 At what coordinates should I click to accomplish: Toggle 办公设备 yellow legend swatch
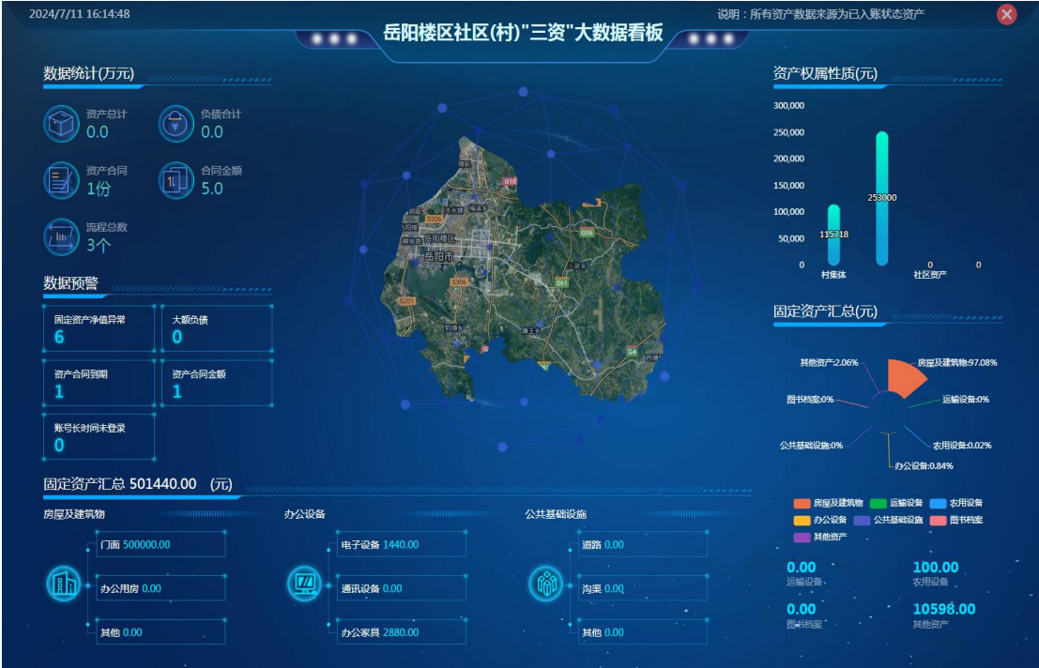pos(802,521)
